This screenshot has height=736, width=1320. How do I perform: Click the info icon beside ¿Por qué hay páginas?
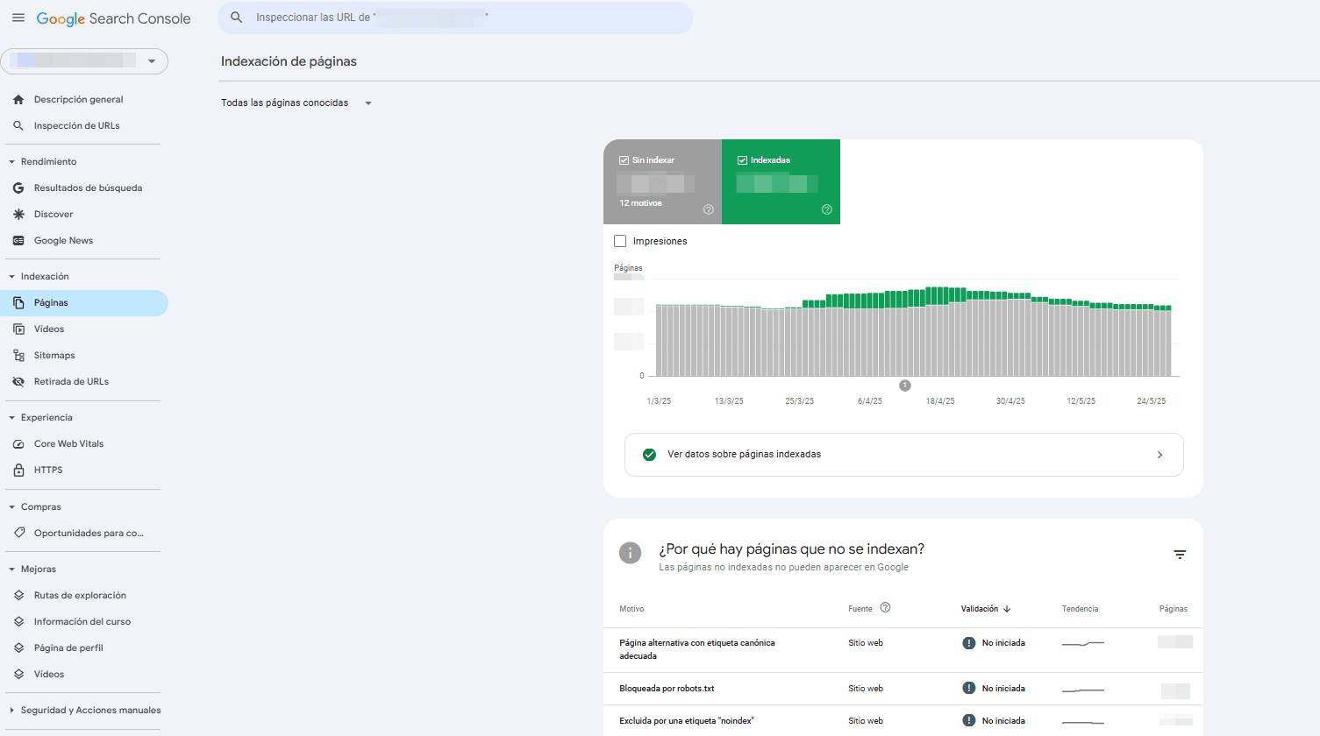(x=630, y=553)
